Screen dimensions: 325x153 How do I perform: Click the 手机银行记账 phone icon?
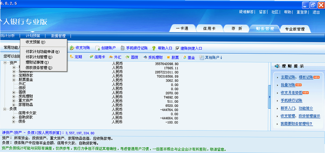(123, 48)
